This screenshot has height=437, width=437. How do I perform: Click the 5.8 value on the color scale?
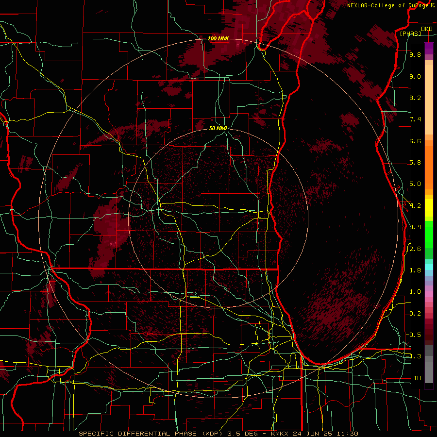coord(415,163)
